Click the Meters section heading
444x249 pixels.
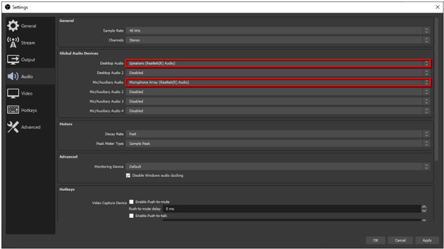pos(65,124)
